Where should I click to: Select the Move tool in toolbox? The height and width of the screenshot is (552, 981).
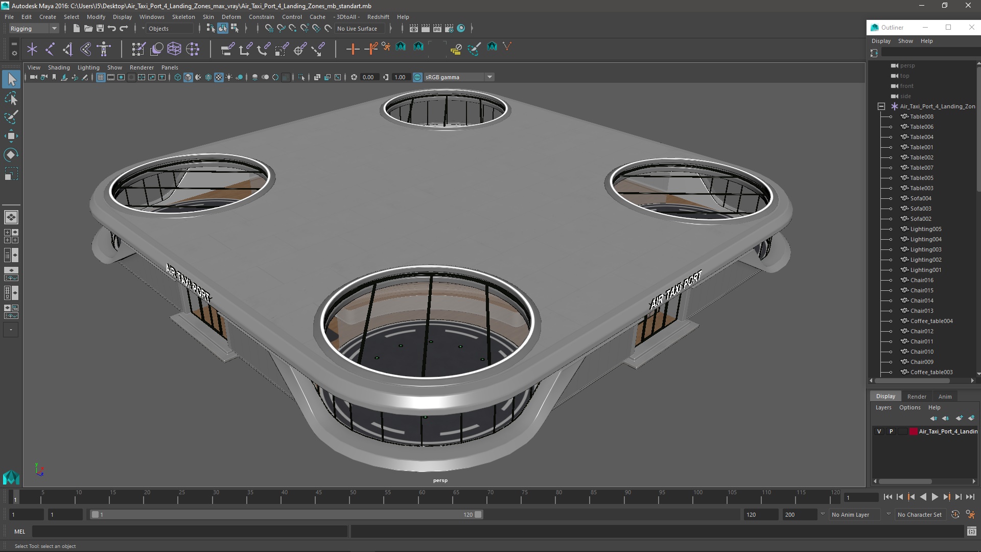(x=11, y=136)
